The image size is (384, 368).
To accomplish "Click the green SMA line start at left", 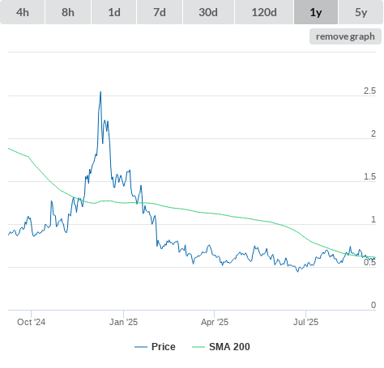I will 9,149.
